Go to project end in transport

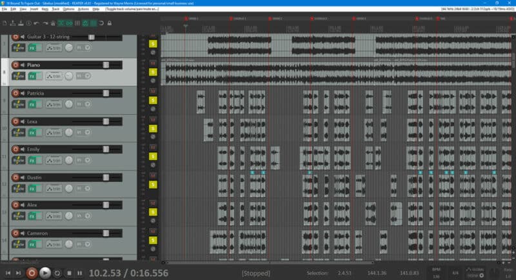(x=19, y=273)
